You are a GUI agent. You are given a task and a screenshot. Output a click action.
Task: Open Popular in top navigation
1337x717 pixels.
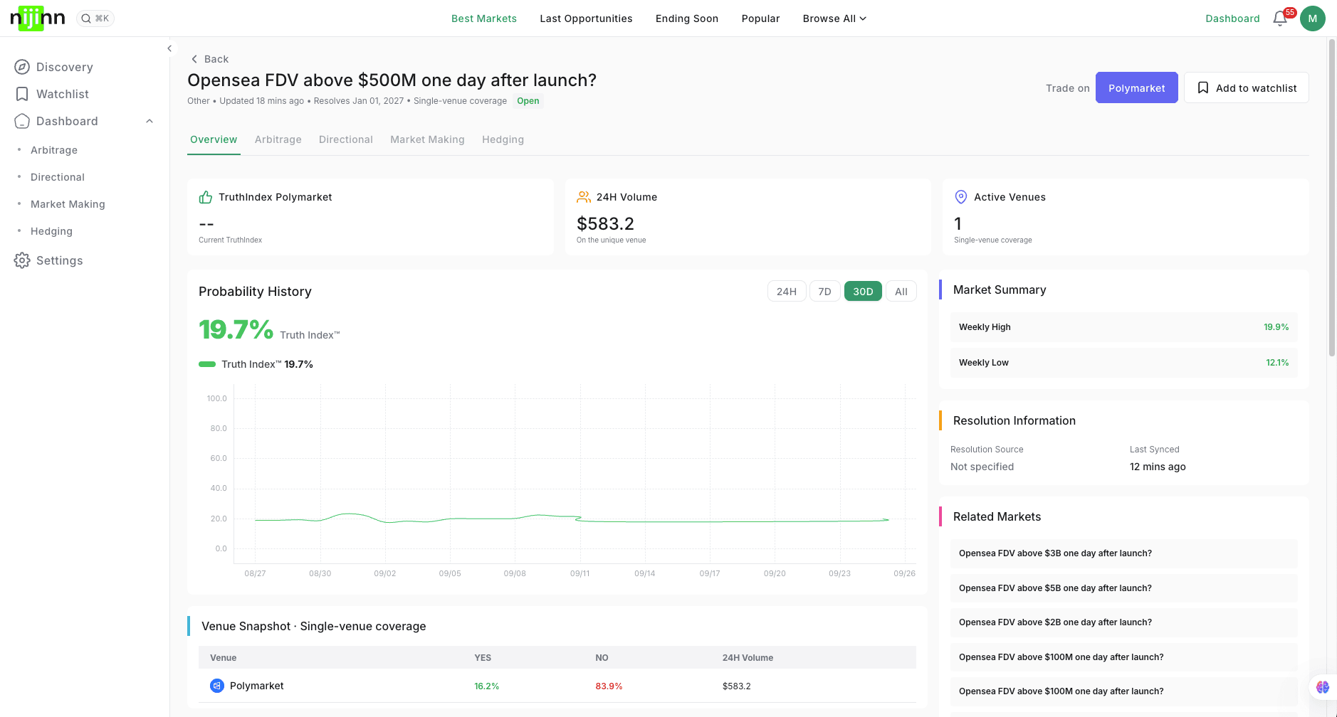click(x=760, y=18)
